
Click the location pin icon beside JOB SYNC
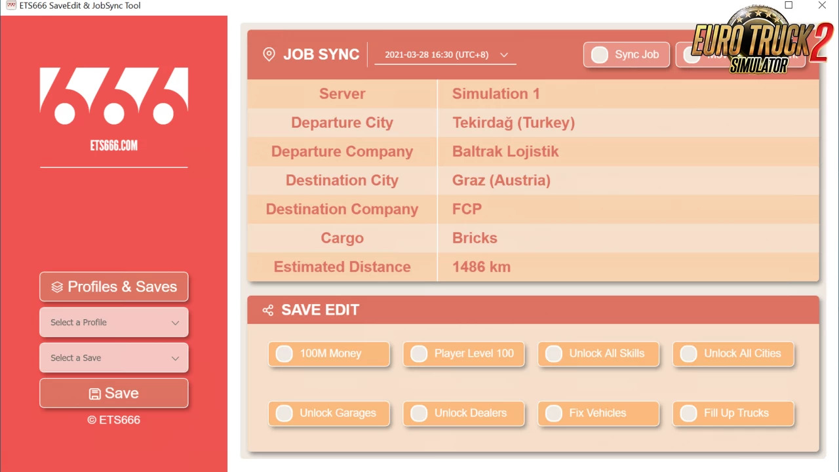point(269,54)
